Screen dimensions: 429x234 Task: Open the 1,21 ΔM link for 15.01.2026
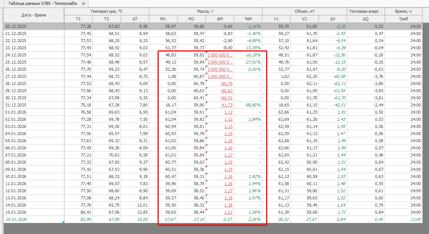(x=228, y=212)
